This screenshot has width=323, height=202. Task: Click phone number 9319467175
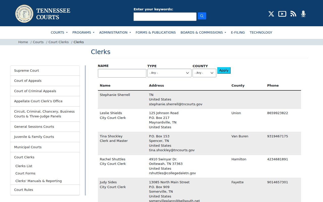pos(278,136)
